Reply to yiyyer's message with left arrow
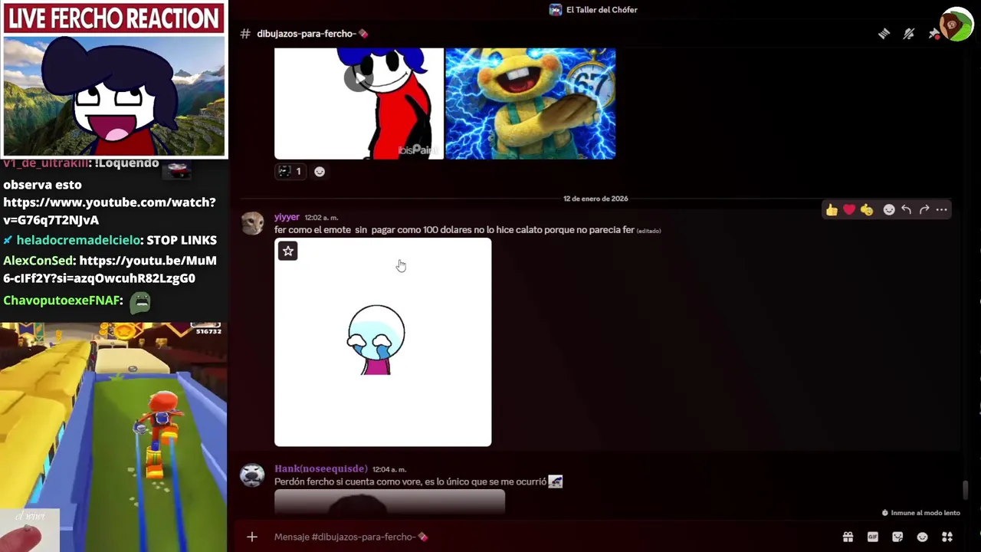Screen dimensions: 981x552 pyautogui.click(x=907, y=210)
